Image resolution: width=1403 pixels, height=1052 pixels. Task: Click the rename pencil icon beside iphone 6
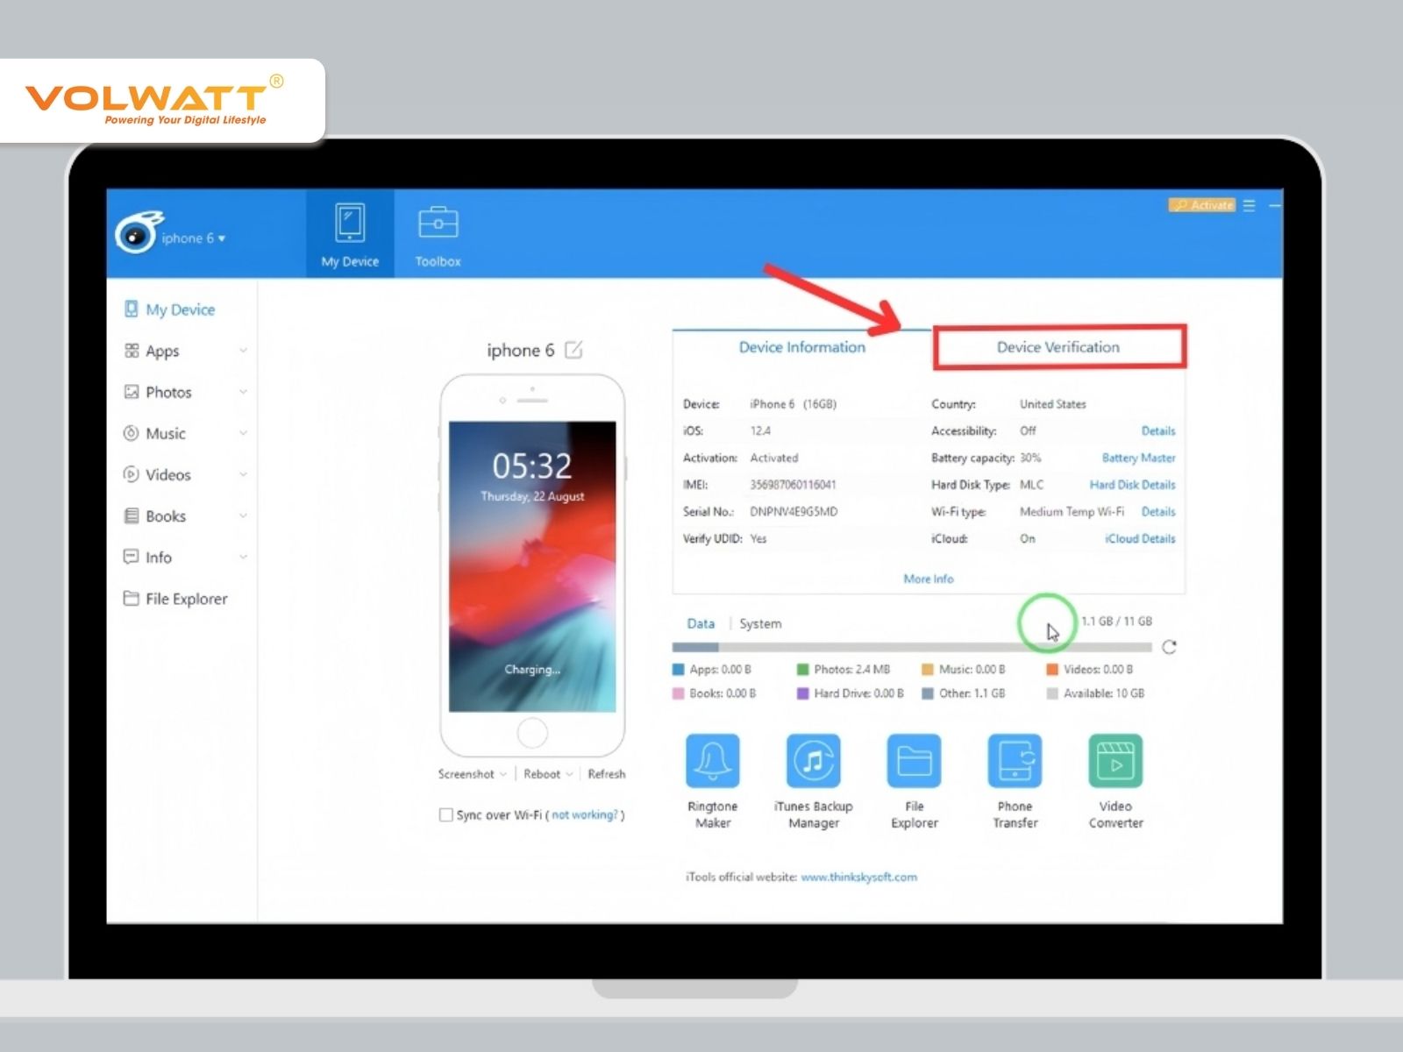[573, 349]
